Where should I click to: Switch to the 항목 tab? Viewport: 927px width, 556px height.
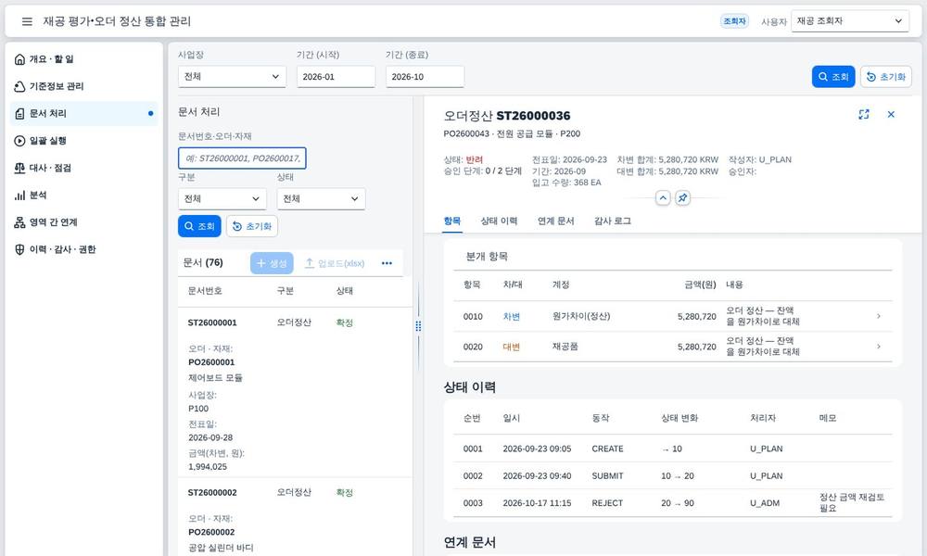(452, 221)
